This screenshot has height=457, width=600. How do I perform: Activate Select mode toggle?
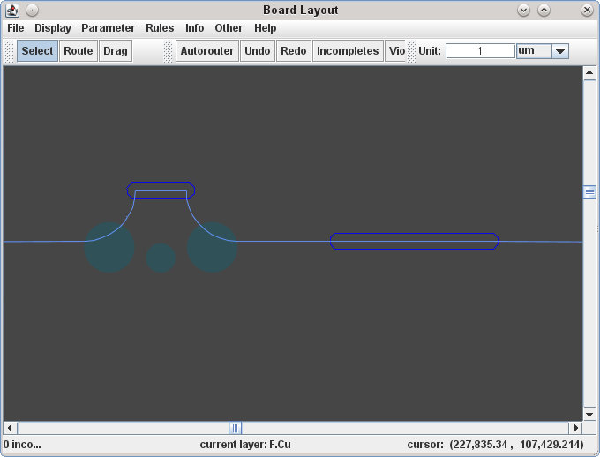pyautogui.click(x=37, y=51)
